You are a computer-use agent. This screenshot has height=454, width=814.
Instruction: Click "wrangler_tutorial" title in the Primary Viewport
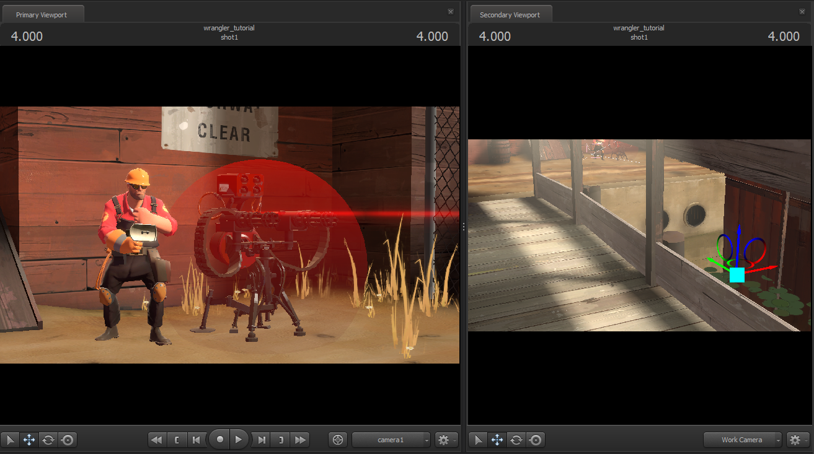point(229,28)
